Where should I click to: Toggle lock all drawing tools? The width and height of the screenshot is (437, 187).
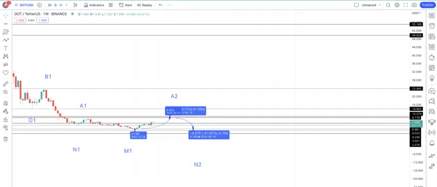point(6,119)
